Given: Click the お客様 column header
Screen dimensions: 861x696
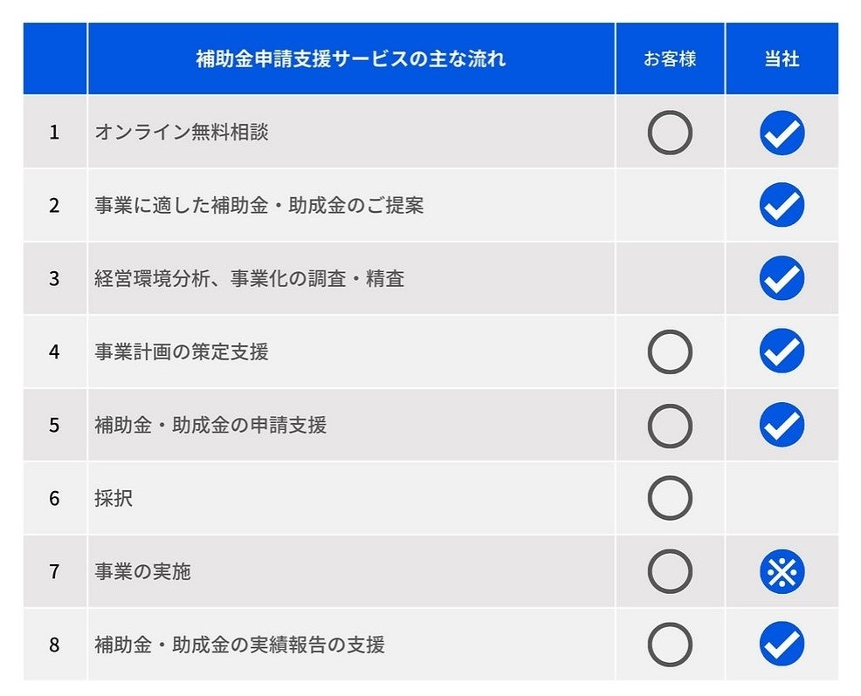Looking at the screenshot, I should (x=670, y=59).
